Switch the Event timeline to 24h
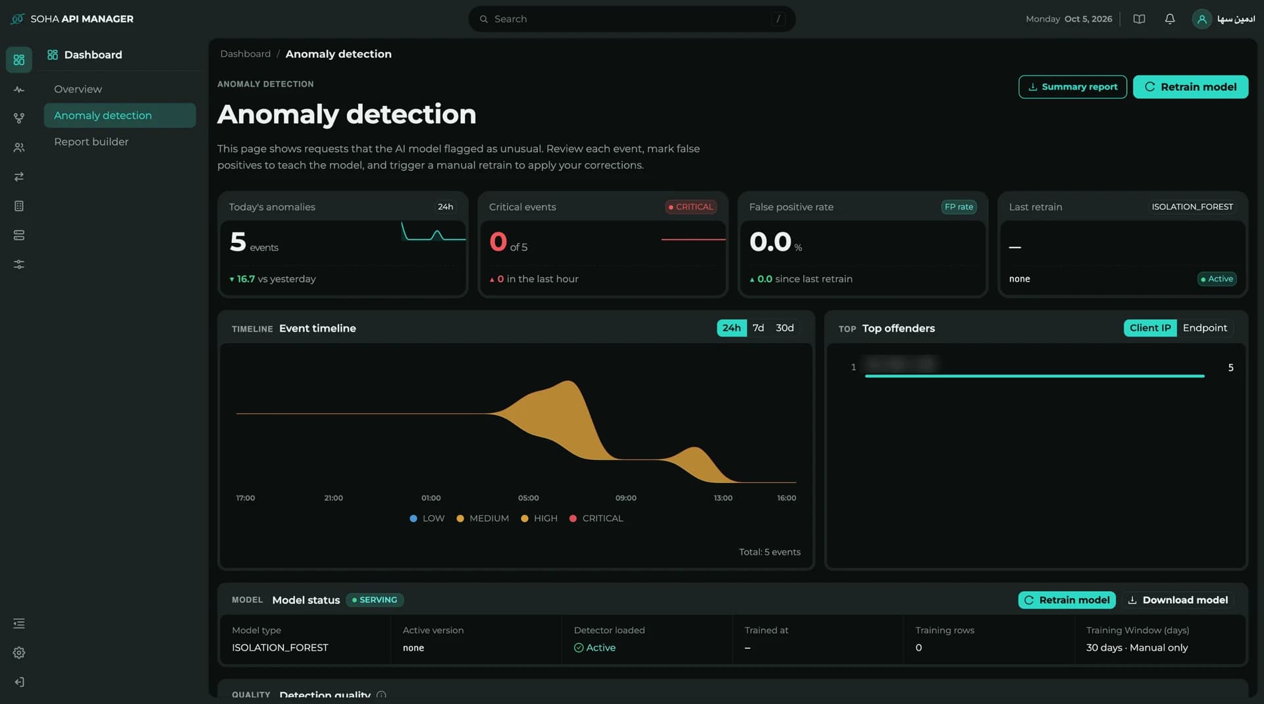The width and height of the screenshot is (1264, 704). point(731,328)
